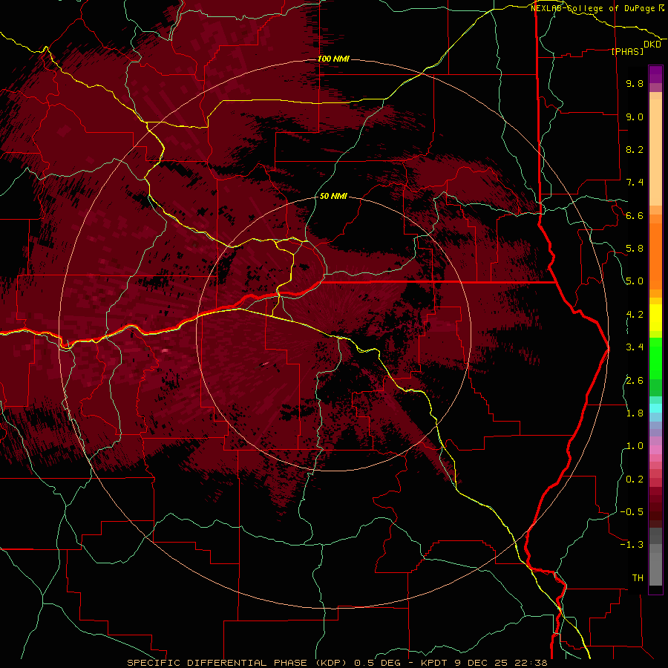Click the 1.0 scale value
The height and width of the screenshot is (668, 668).
[x=635, y=446]
